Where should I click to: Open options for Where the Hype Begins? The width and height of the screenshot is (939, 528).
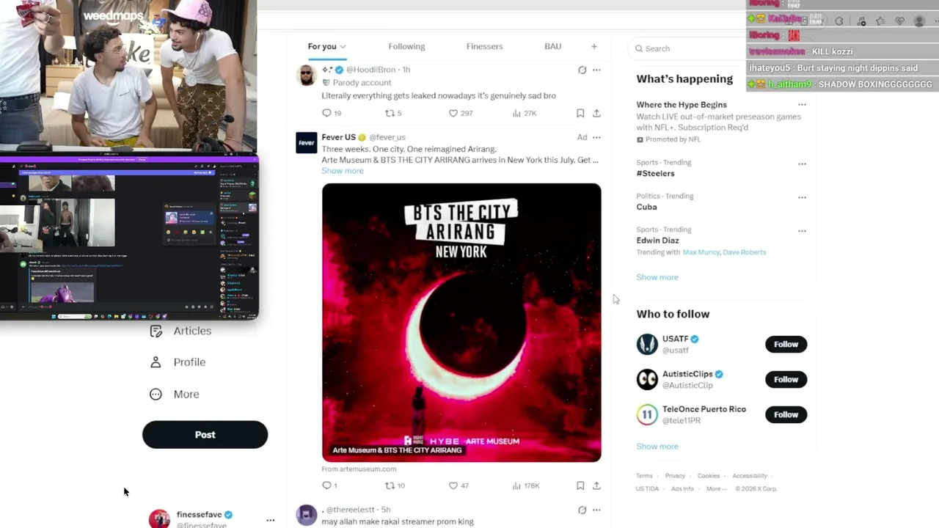tap(802, 105)
